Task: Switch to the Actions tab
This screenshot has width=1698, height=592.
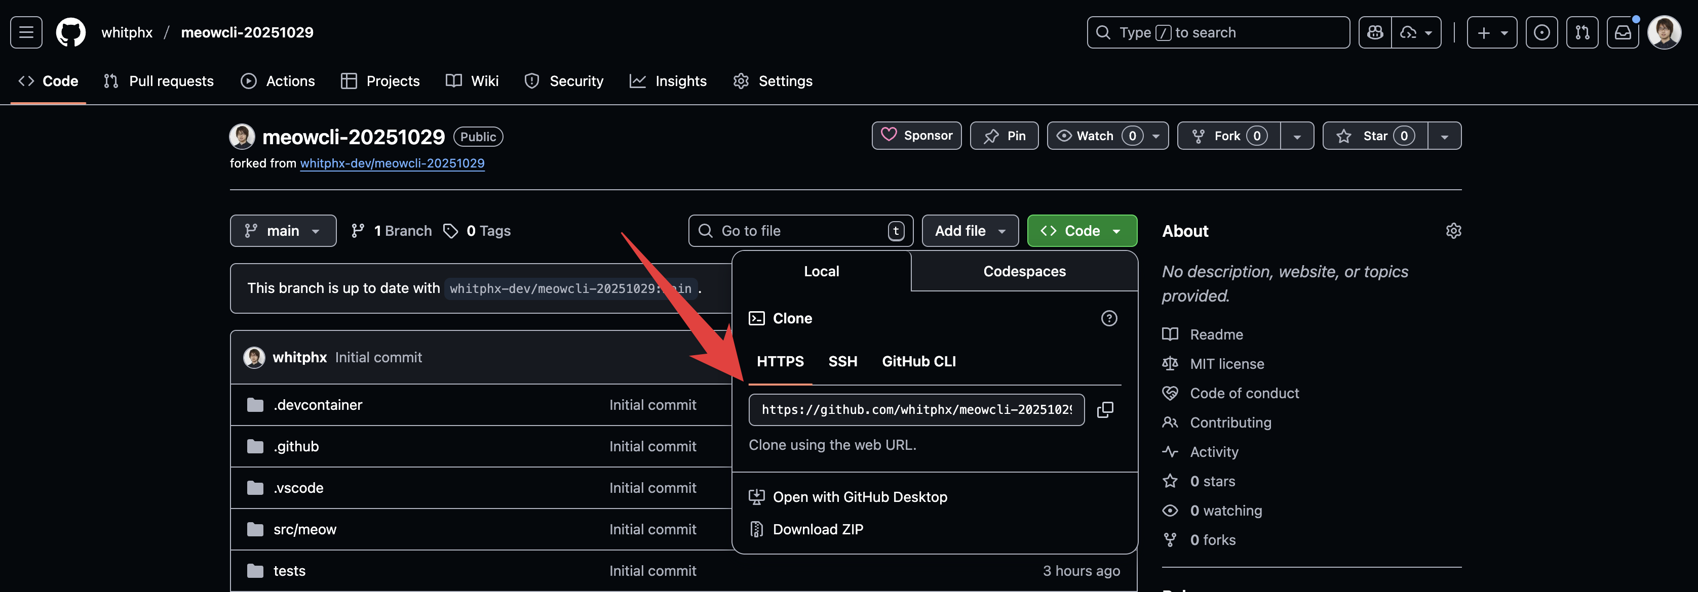Action: pyautogui.click(x=278, y=81)
